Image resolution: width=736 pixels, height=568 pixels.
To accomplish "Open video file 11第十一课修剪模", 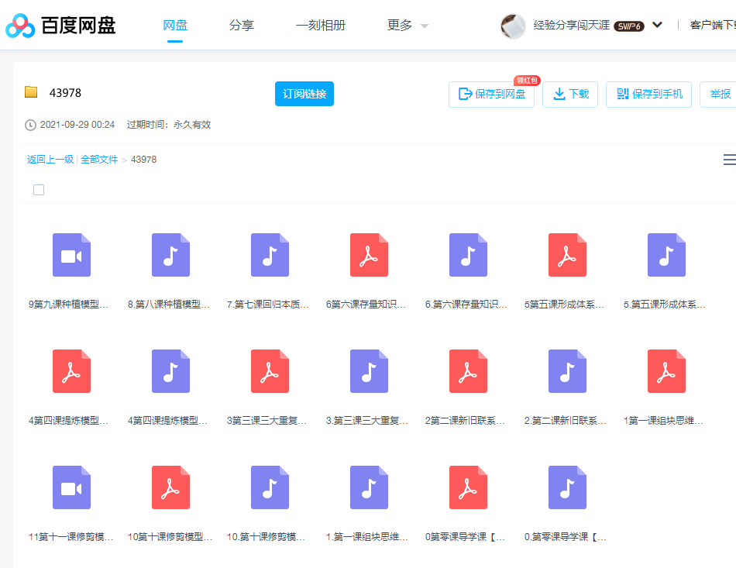I will [x=71, y=487].
